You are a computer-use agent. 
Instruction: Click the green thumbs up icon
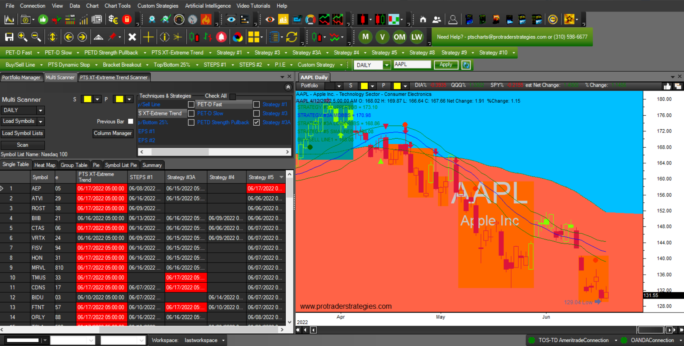click(x=43, y=19)
